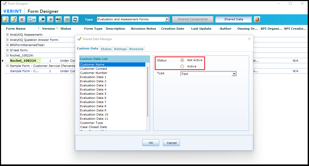
Task: Expand the AnalytIQ Assessment tree node
Action: click(x=8, y=34)
